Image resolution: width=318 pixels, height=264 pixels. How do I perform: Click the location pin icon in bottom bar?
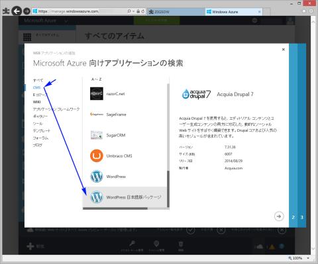(156, 243)
